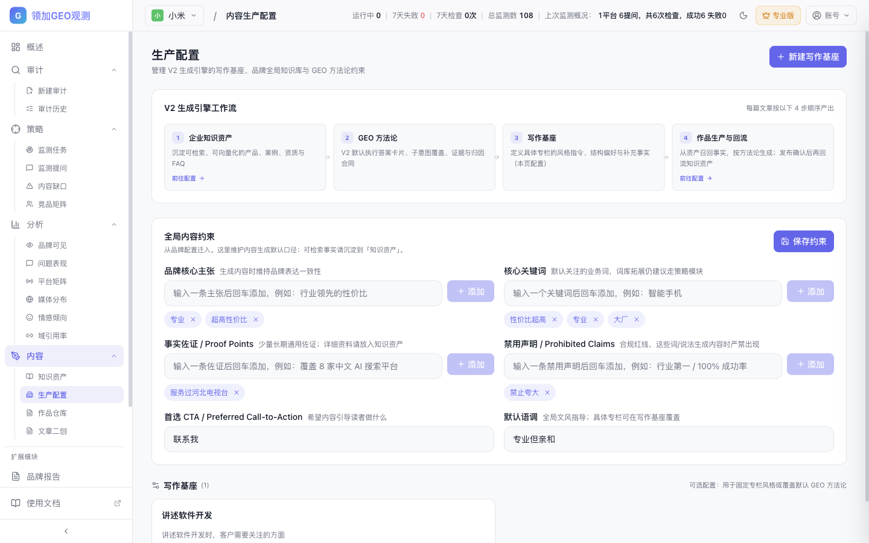Toggle dark mode moon icon
The width and height of the screenshot is (869, 543).
pos(743,16)
